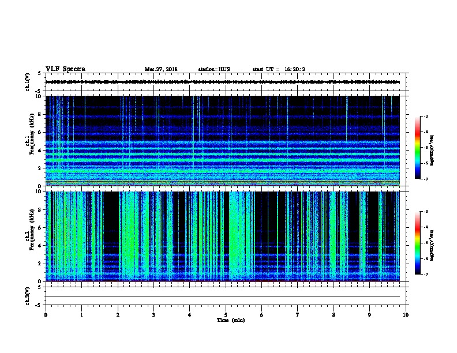Click the "3" minute tick label
This screenshot has width=457, height=353.
coord(153,315)
